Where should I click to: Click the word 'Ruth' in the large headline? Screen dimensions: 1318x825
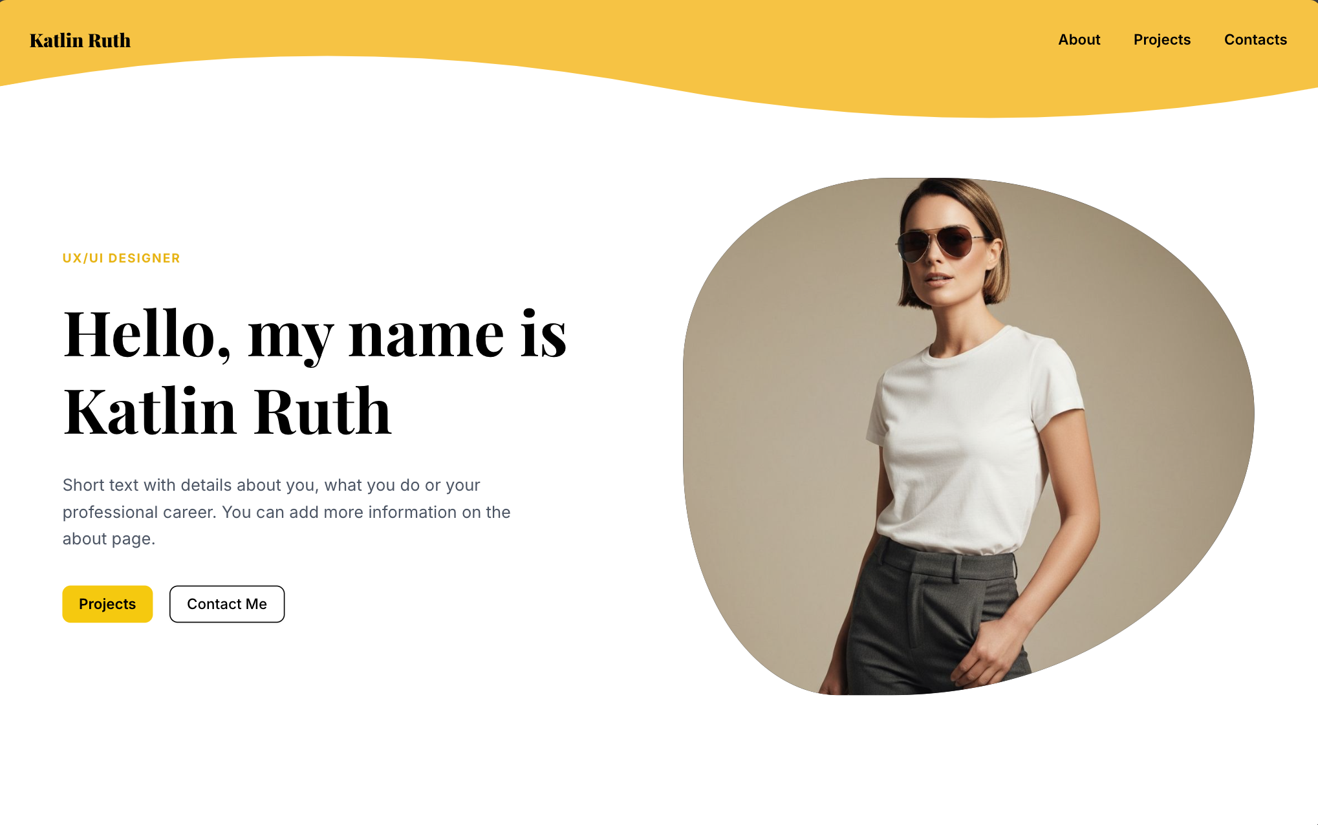(x=323, y=411)
